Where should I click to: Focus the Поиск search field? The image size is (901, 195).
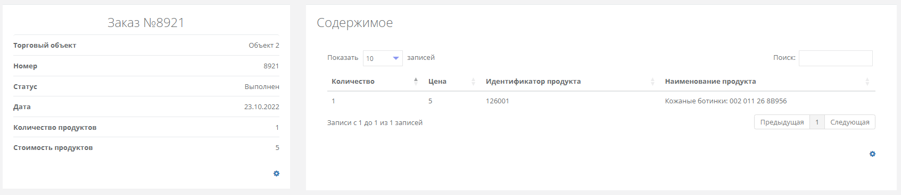point(836,58)
